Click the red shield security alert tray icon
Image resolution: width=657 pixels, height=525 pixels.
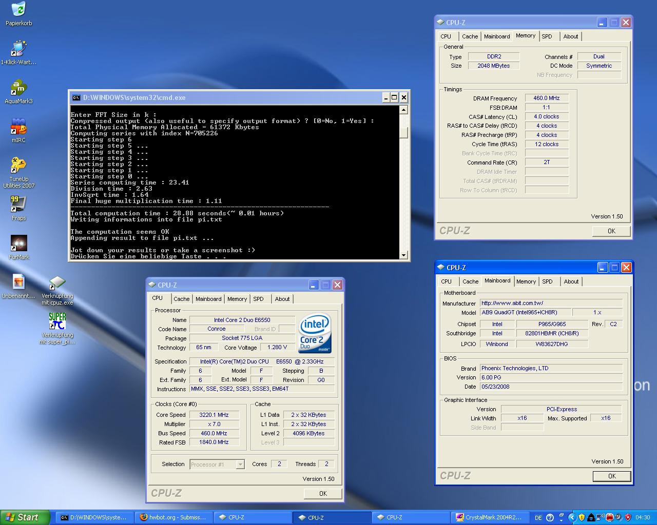point(628,518)
